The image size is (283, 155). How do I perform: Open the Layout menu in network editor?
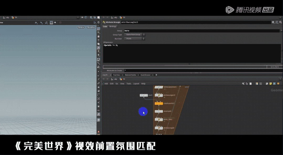tap(136, 84)
